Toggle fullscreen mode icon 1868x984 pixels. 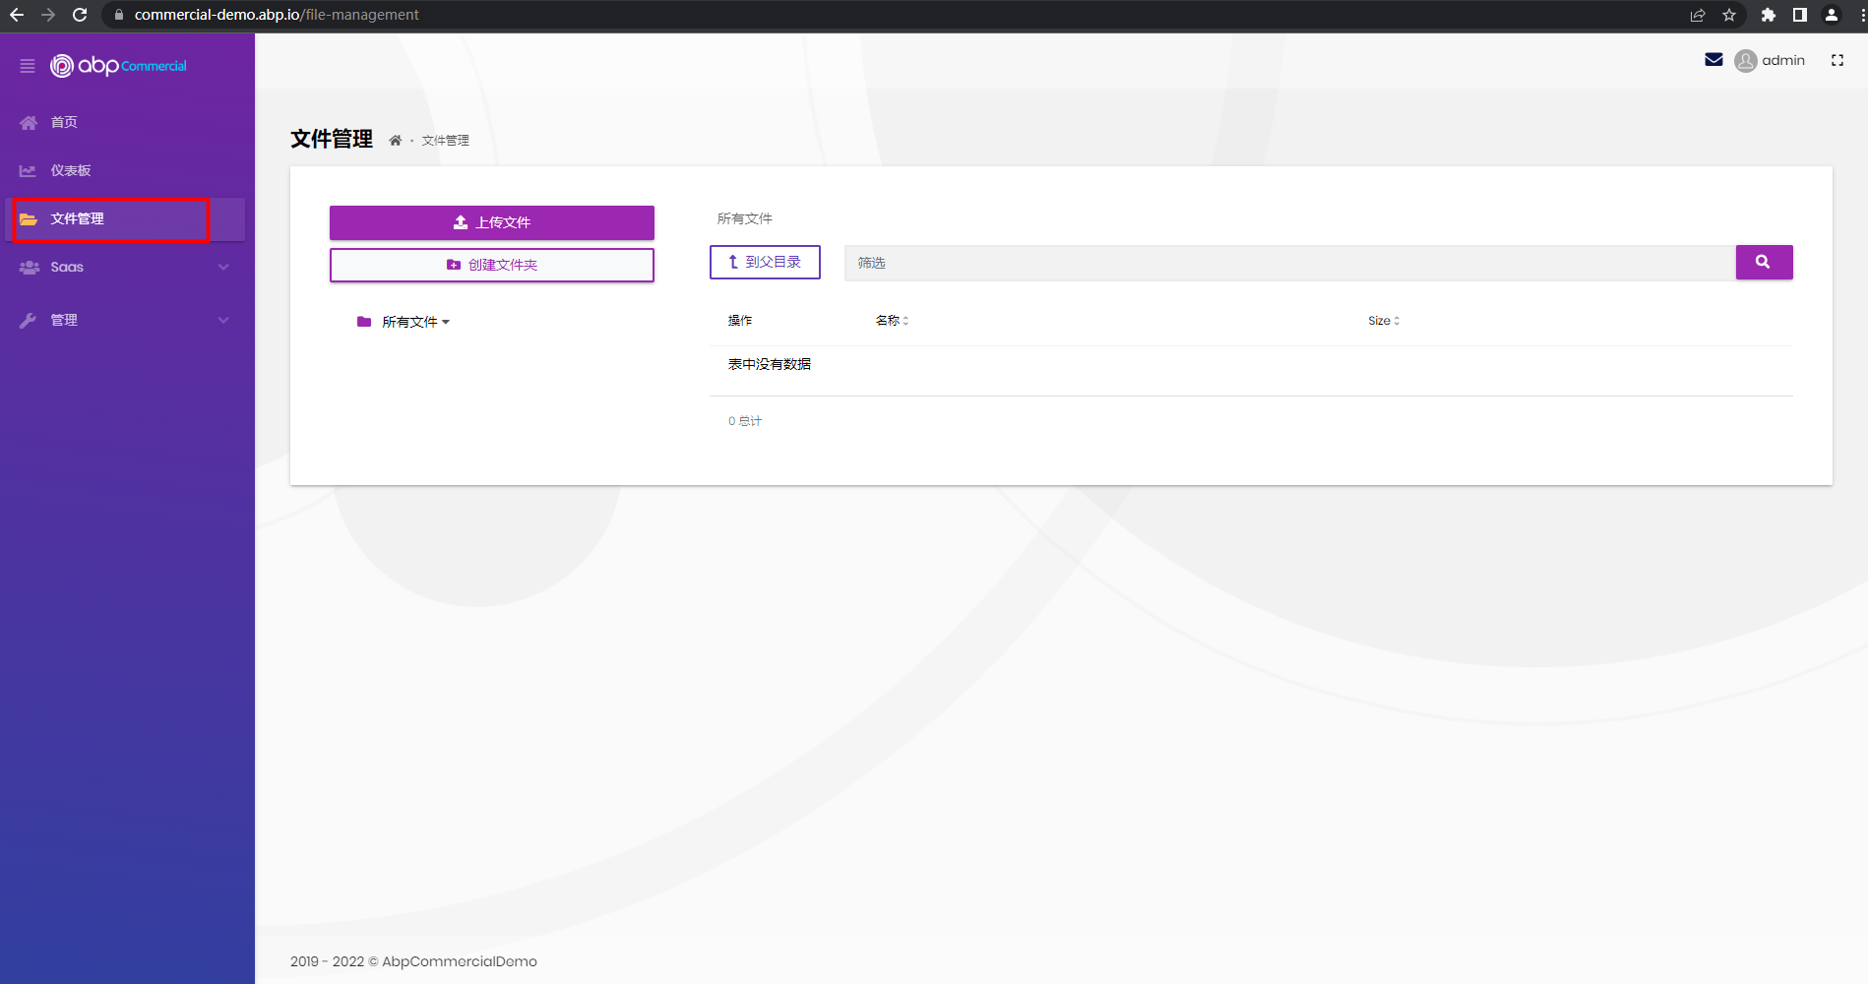[x=1837, y=60]
